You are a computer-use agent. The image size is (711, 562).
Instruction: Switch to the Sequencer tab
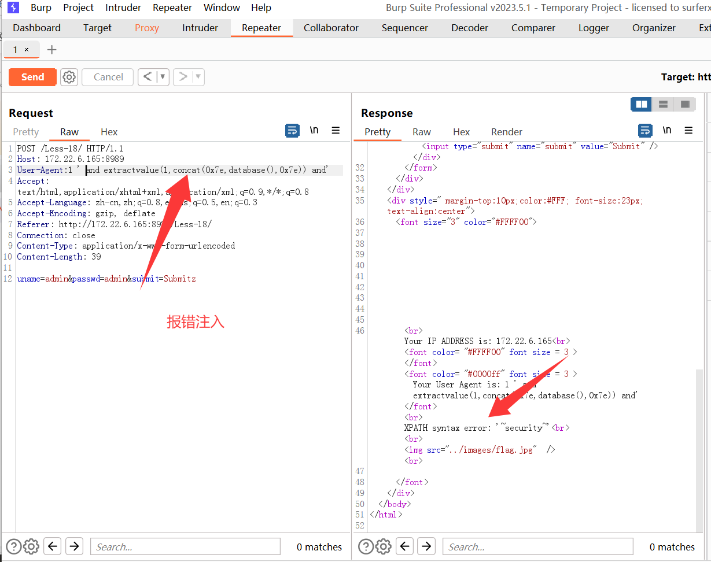click(x=405, y=28)
